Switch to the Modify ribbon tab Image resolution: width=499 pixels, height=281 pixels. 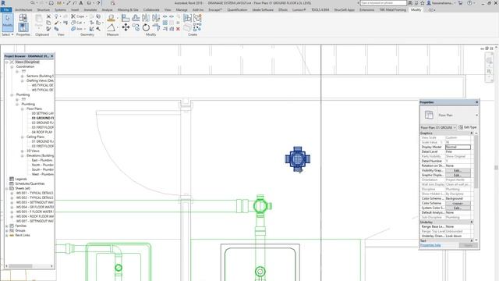pyautogui.click(x=416, y=10)
